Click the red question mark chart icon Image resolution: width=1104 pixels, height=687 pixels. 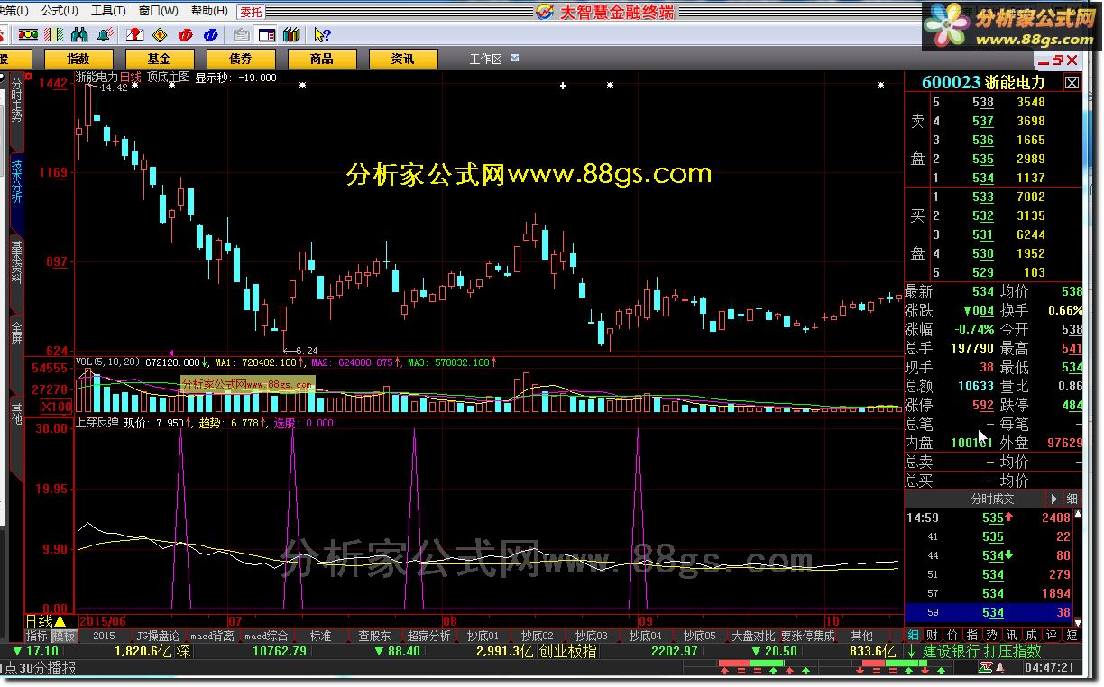pos(134,35)
